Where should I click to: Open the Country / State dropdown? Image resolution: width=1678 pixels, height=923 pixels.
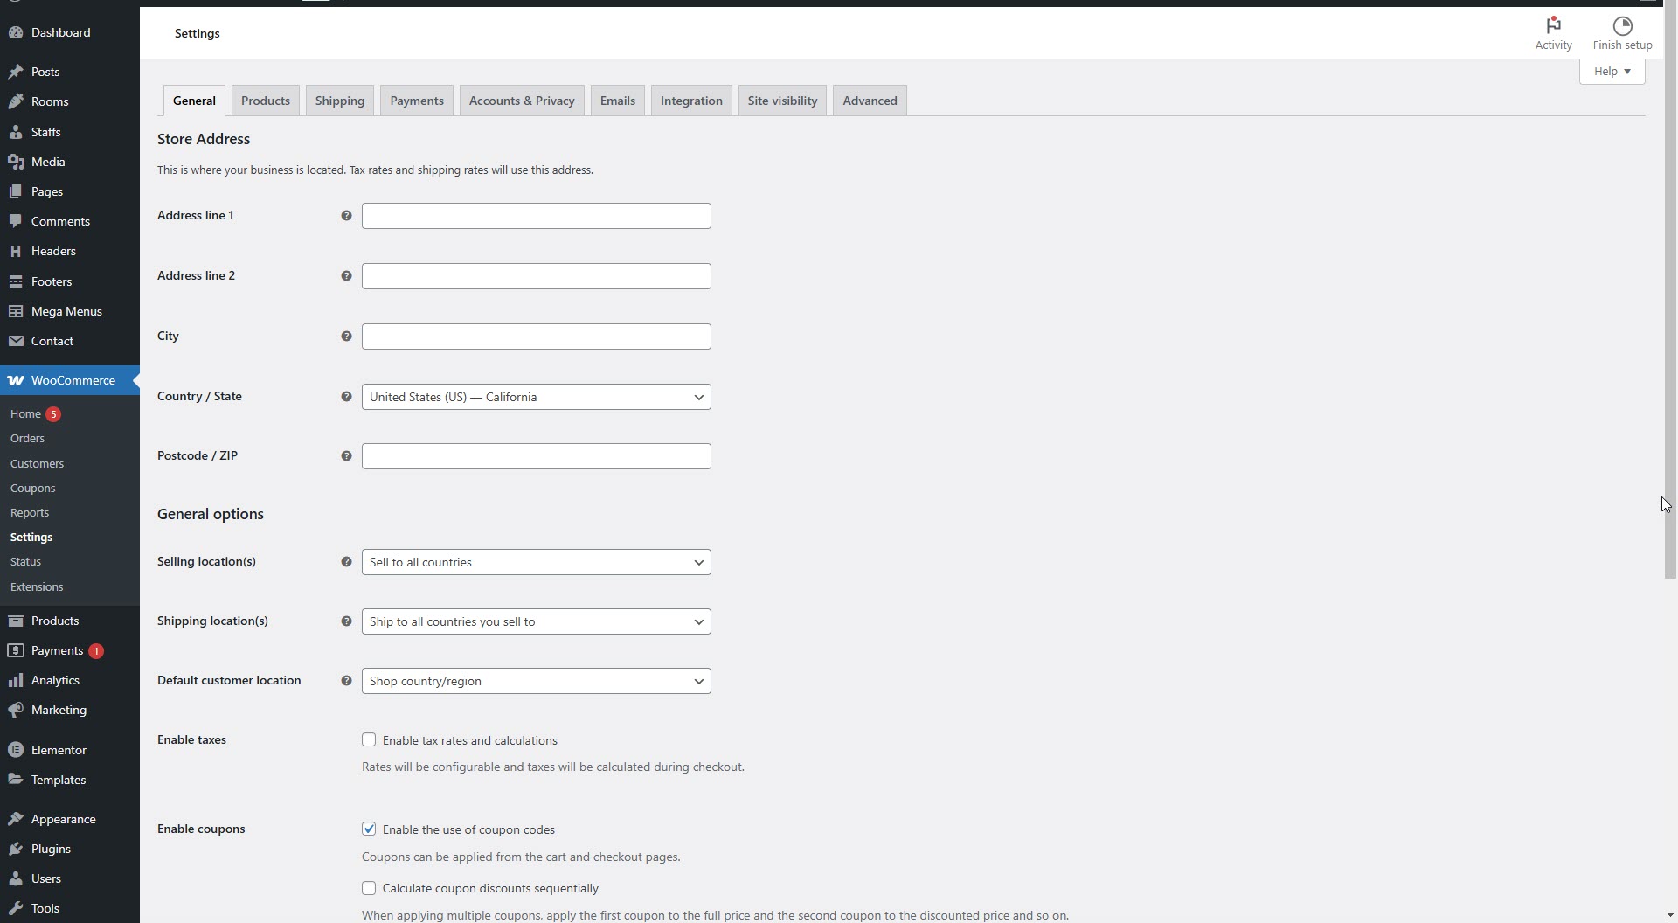point(536,397)
